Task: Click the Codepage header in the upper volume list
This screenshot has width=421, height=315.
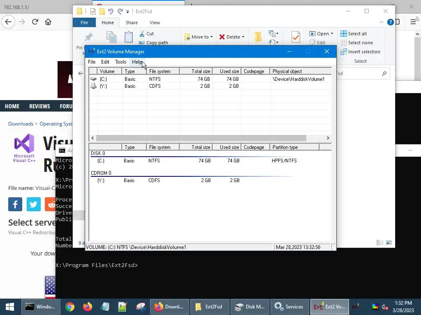Action: coord(255,71)
